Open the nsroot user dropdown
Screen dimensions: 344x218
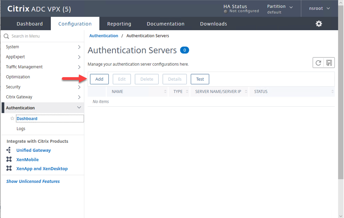[319, 9]
